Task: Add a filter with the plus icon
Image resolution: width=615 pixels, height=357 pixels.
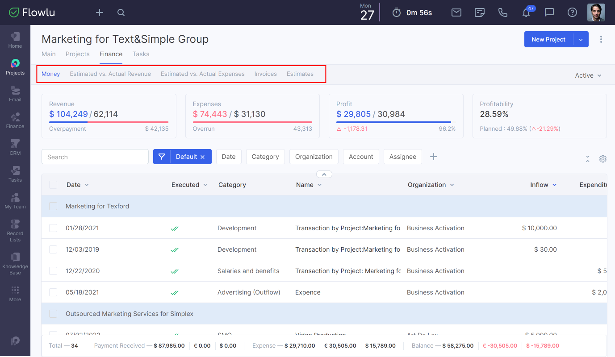Action: 433,157
